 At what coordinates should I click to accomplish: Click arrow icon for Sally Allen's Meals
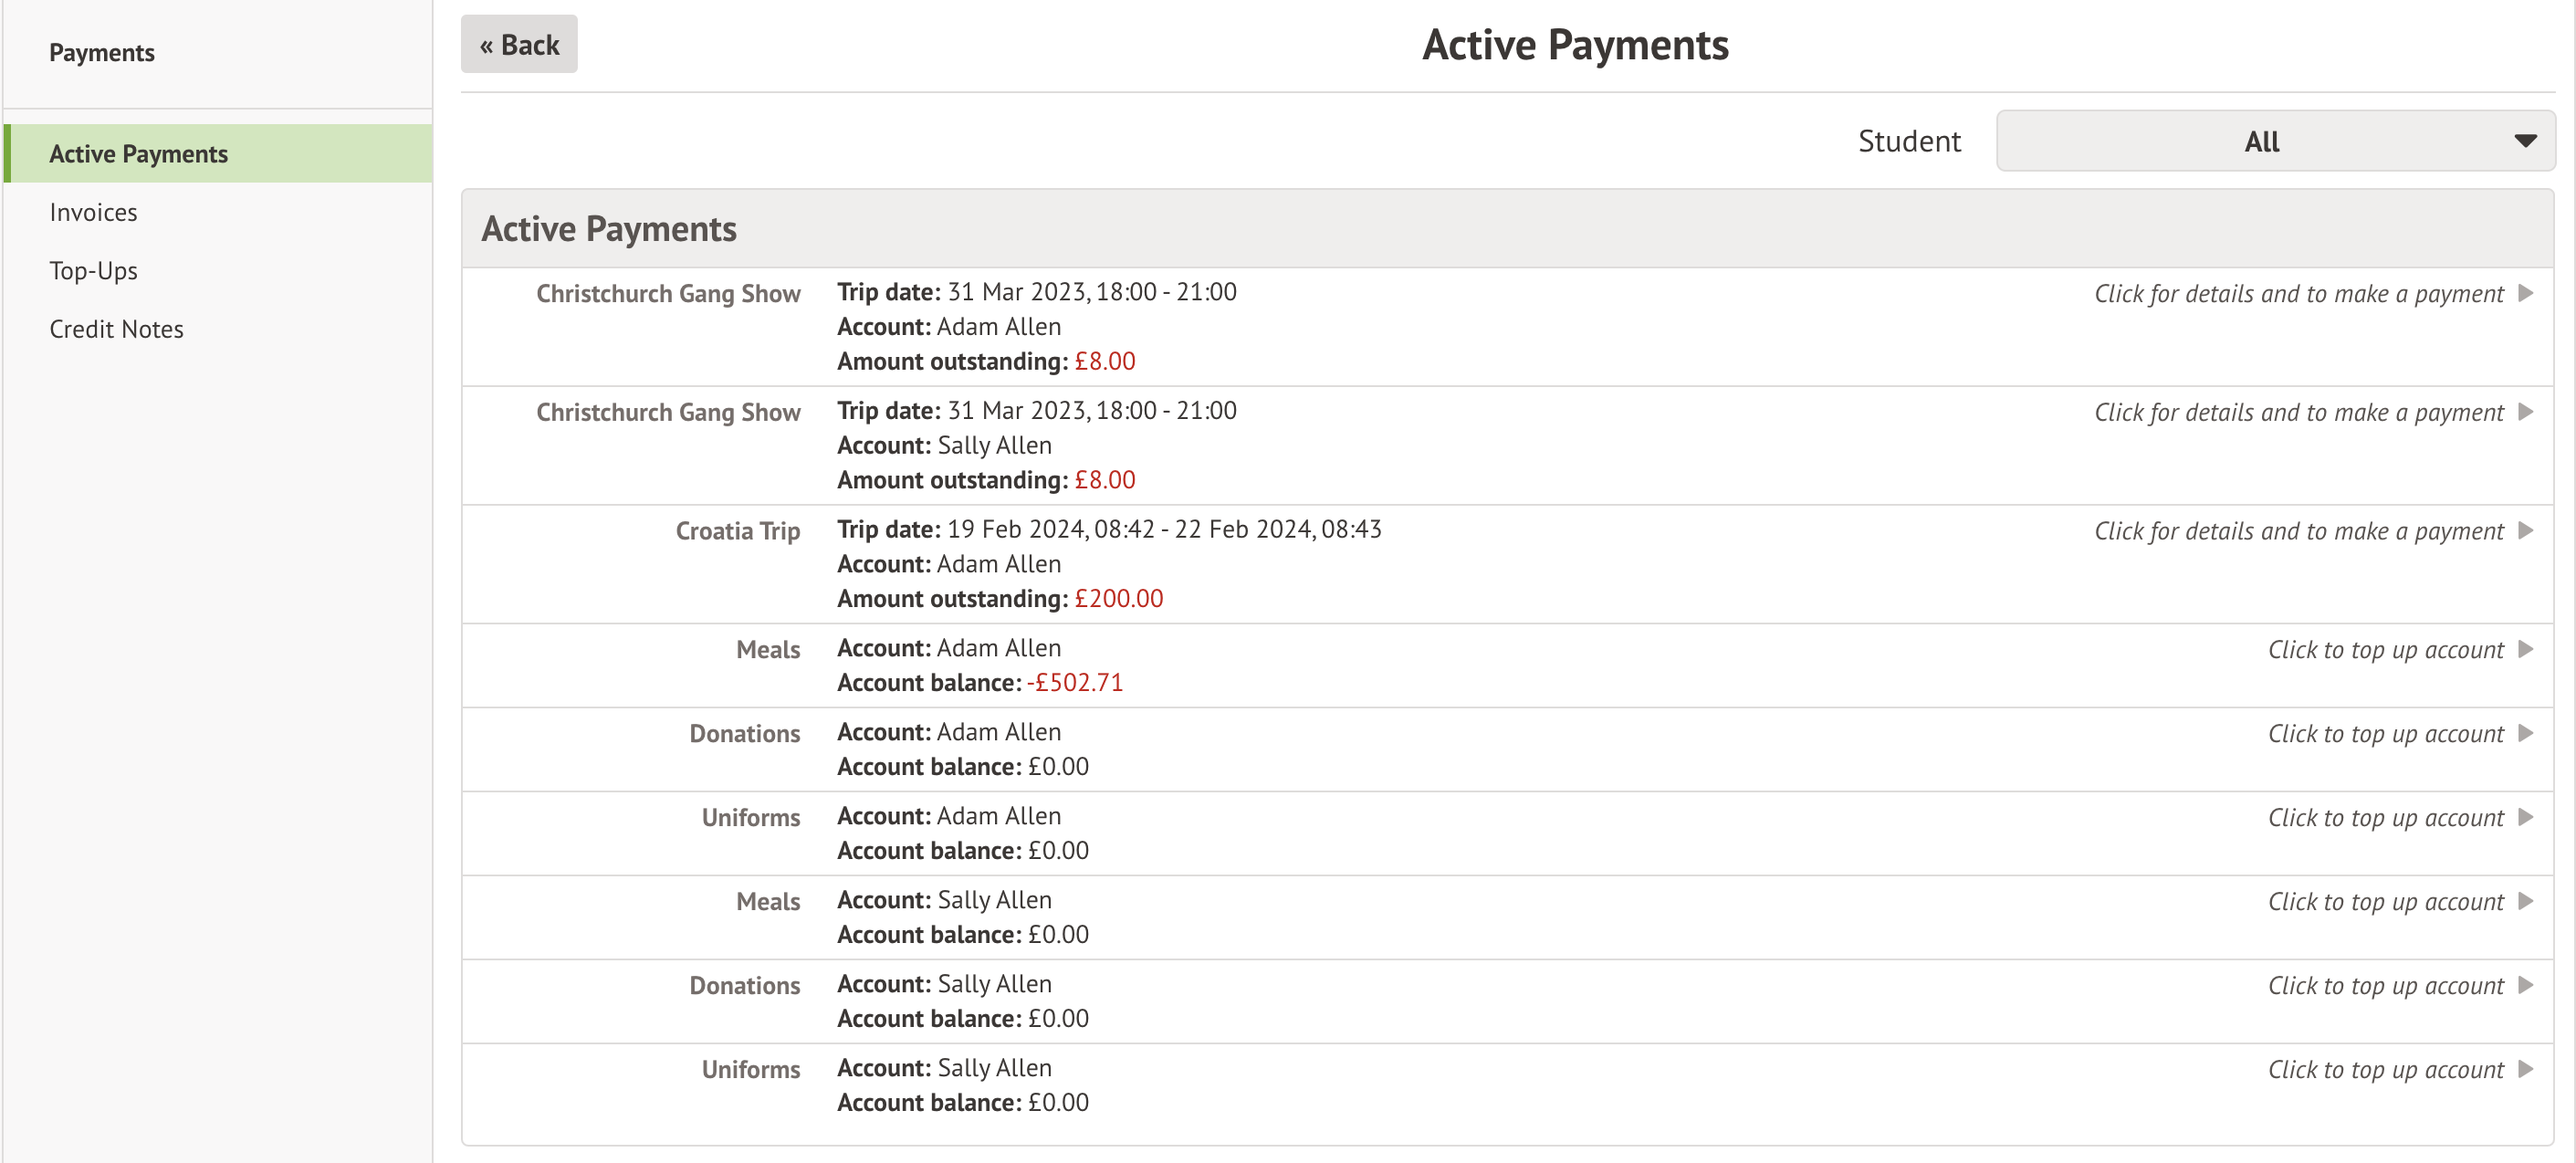2525,901
